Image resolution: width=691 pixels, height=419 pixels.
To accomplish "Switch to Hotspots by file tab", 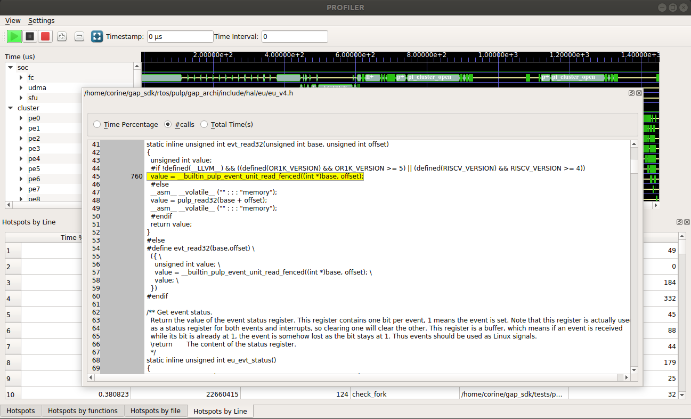I will (156, 411).
